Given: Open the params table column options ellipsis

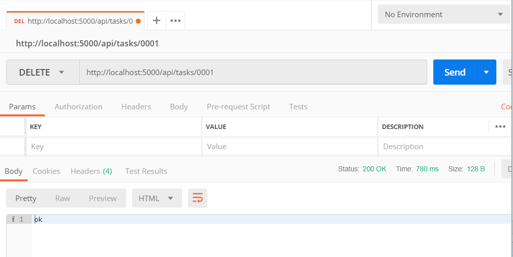Looking at the screenshot, I should pyautogui.click(x=500, y=126).
